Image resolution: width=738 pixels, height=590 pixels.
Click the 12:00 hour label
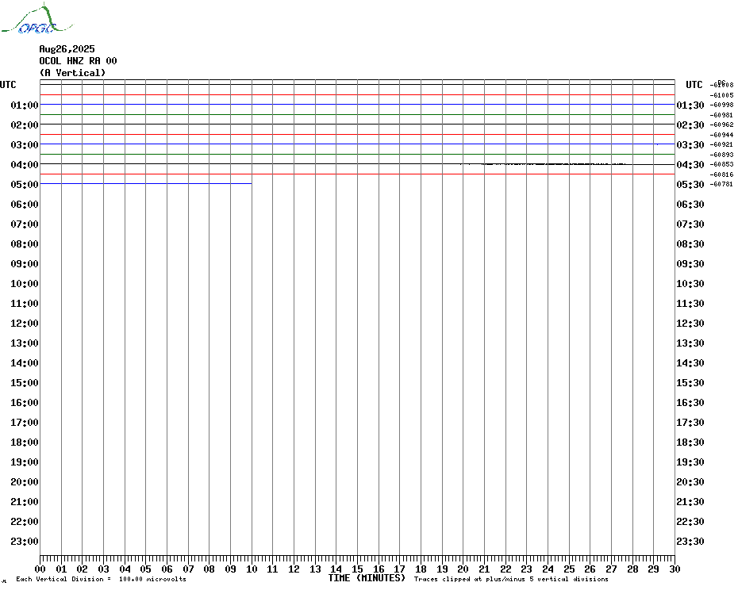point(25,324)
